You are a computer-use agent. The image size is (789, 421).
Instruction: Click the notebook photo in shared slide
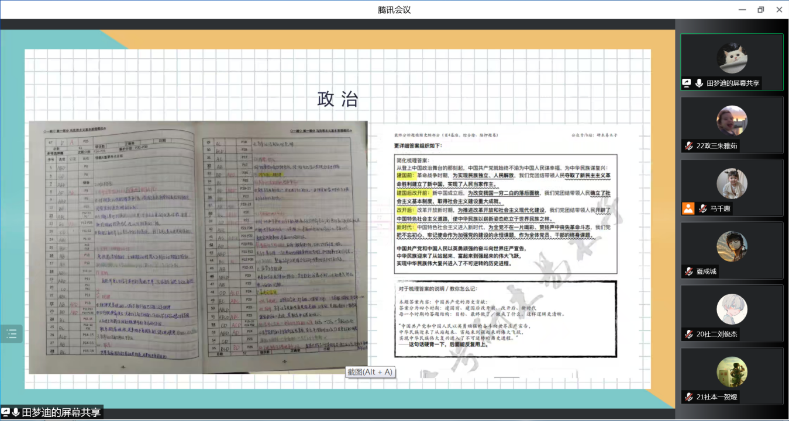[x=198, y=247]
